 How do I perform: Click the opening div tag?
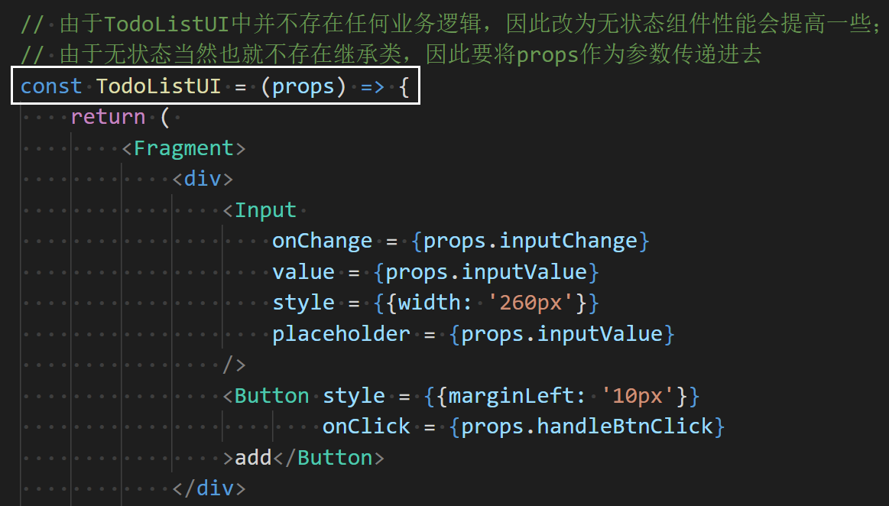click(202, 179)
